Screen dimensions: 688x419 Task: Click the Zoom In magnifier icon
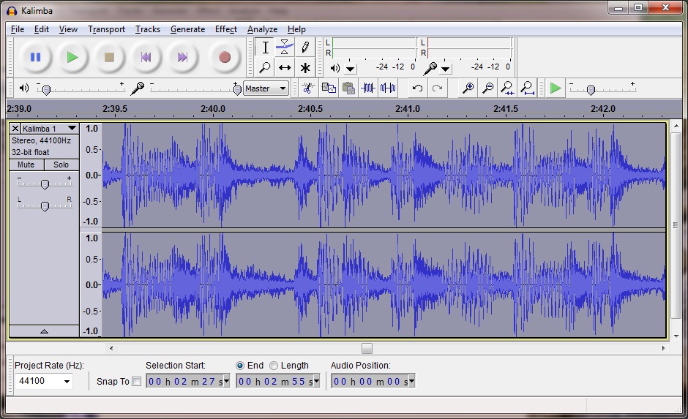[x=468, y=88]
